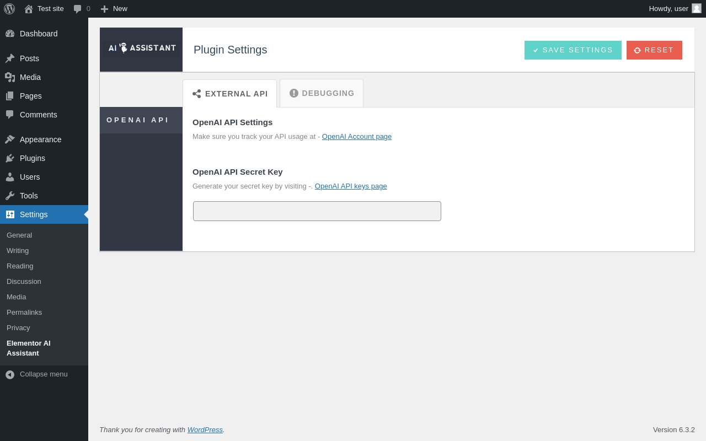Open the OpenAI Account page link
The height and width of the screenshot is (441, 706).
(357, 137)
